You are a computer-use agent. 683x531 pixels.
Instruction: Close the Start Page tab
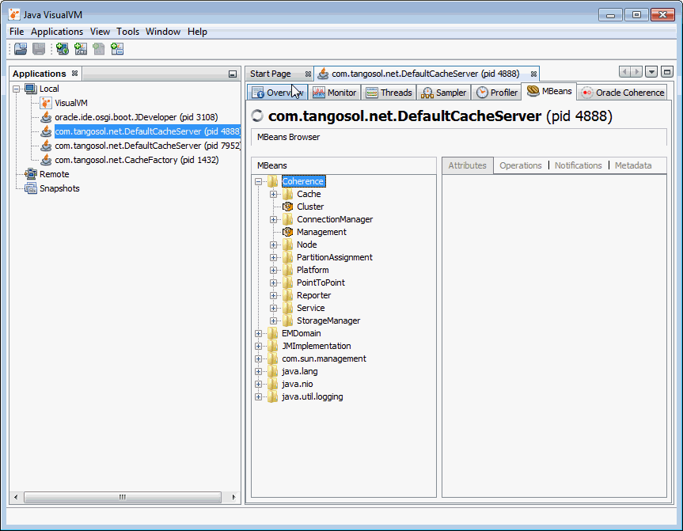tap(308, 74)
